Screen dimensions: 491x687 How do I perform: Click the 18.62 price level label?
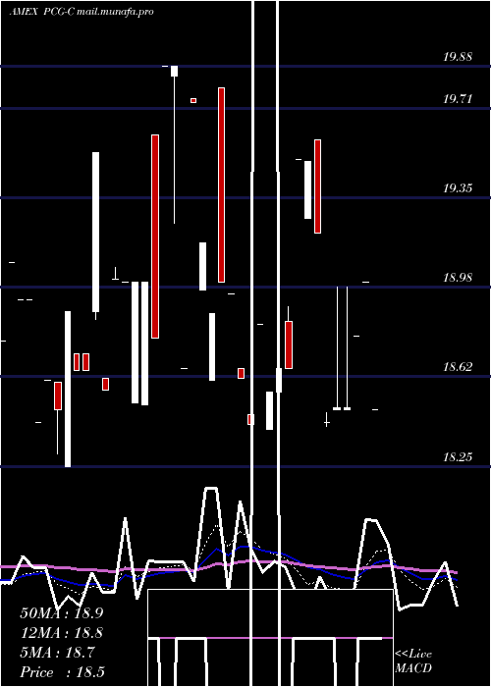[458, 367]
